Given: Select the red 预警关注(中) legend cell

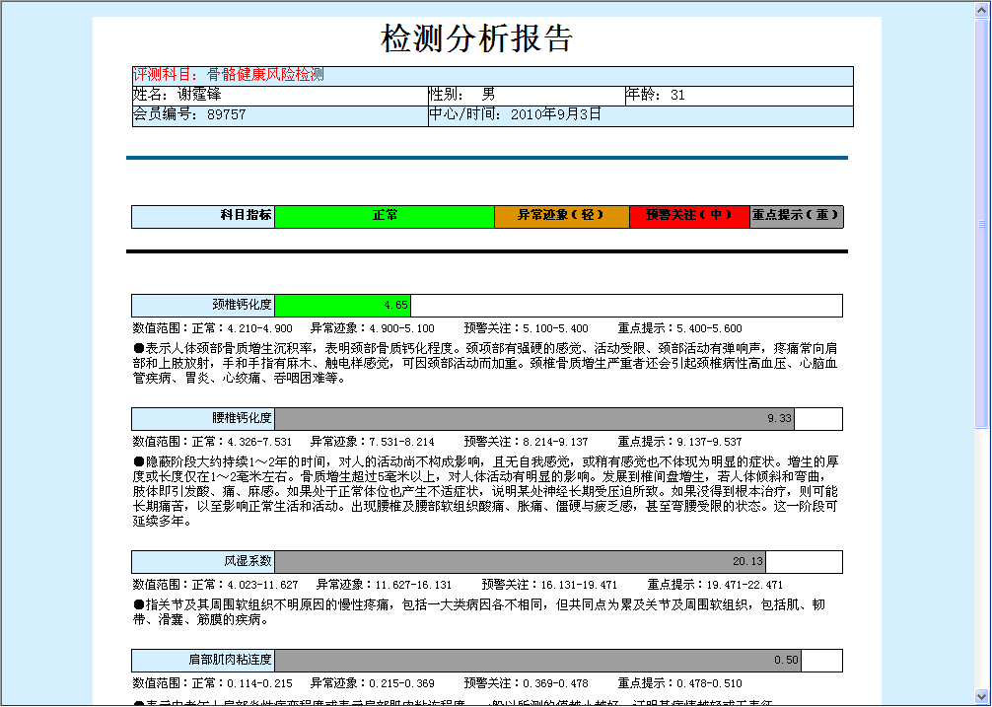Looking at the screenshot, I should 689,216.
